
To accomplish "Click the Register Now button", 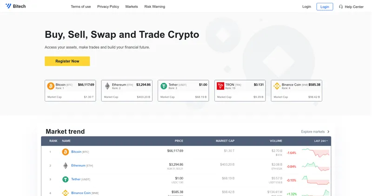I will point(67,61).
